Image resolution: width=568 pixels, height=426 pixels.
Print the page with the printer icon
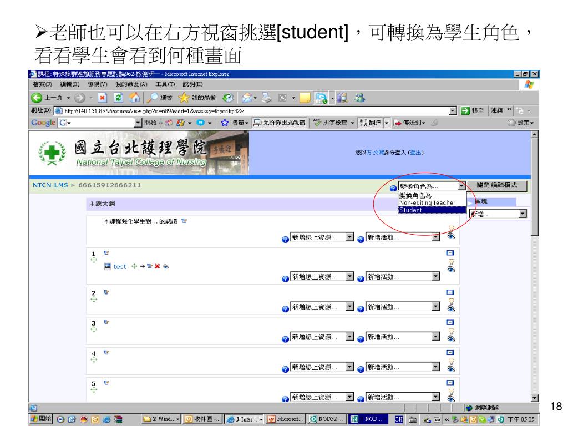[266, 98]
